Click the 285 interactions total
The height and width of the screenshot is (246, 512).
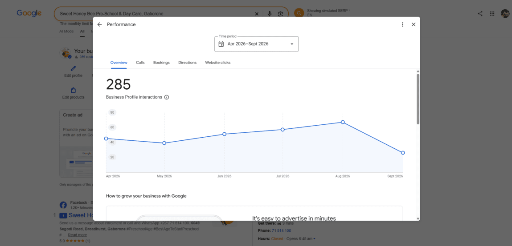tap(118, 85)
